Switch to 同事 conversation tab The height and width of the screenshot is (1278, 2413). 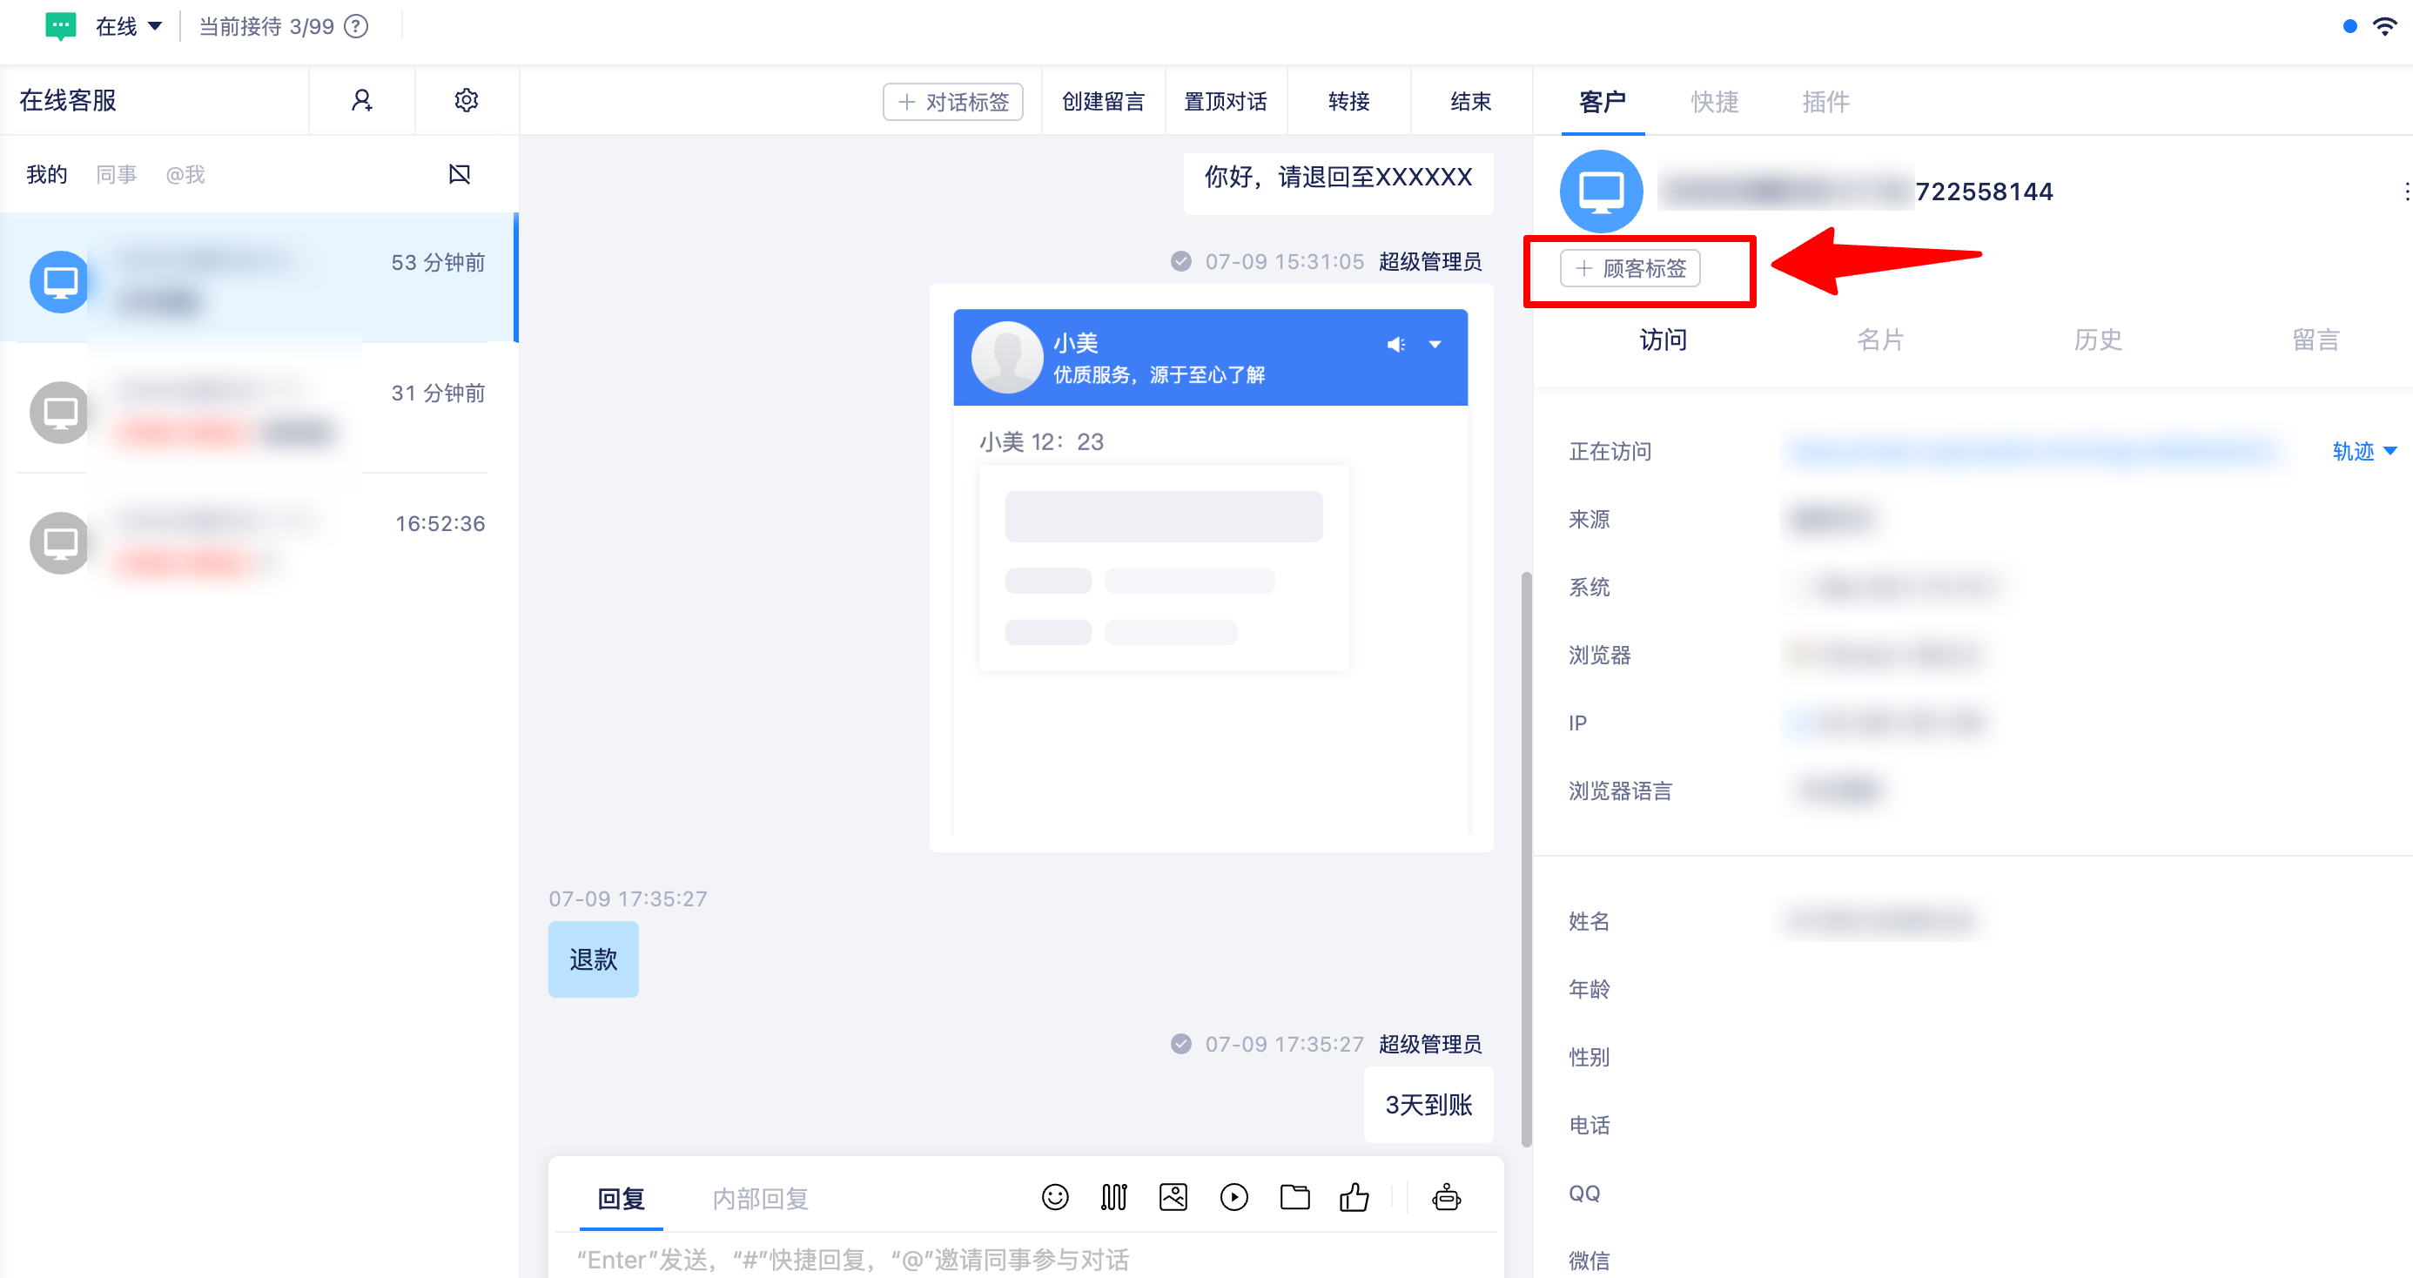pos(116,174)
